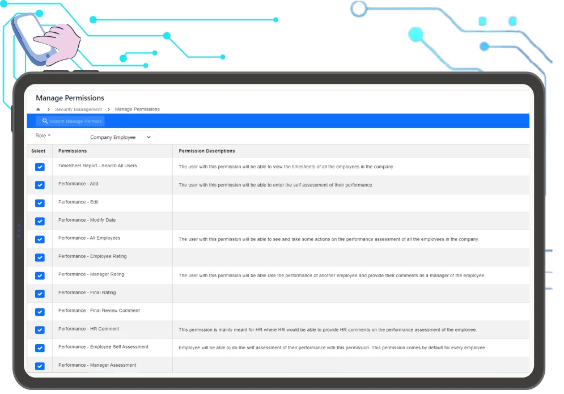Image resolution: width=564 pixels, height=394 pixels.
Task: Toggle Performance - Employee Self Assessment checkbox
Action: coord(40,348)
